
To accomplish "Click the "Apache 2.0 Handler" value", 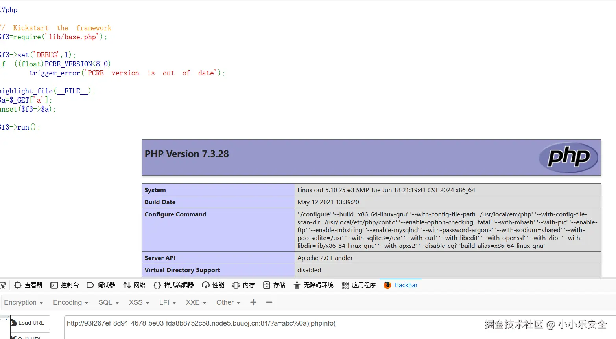I will 325,258.
